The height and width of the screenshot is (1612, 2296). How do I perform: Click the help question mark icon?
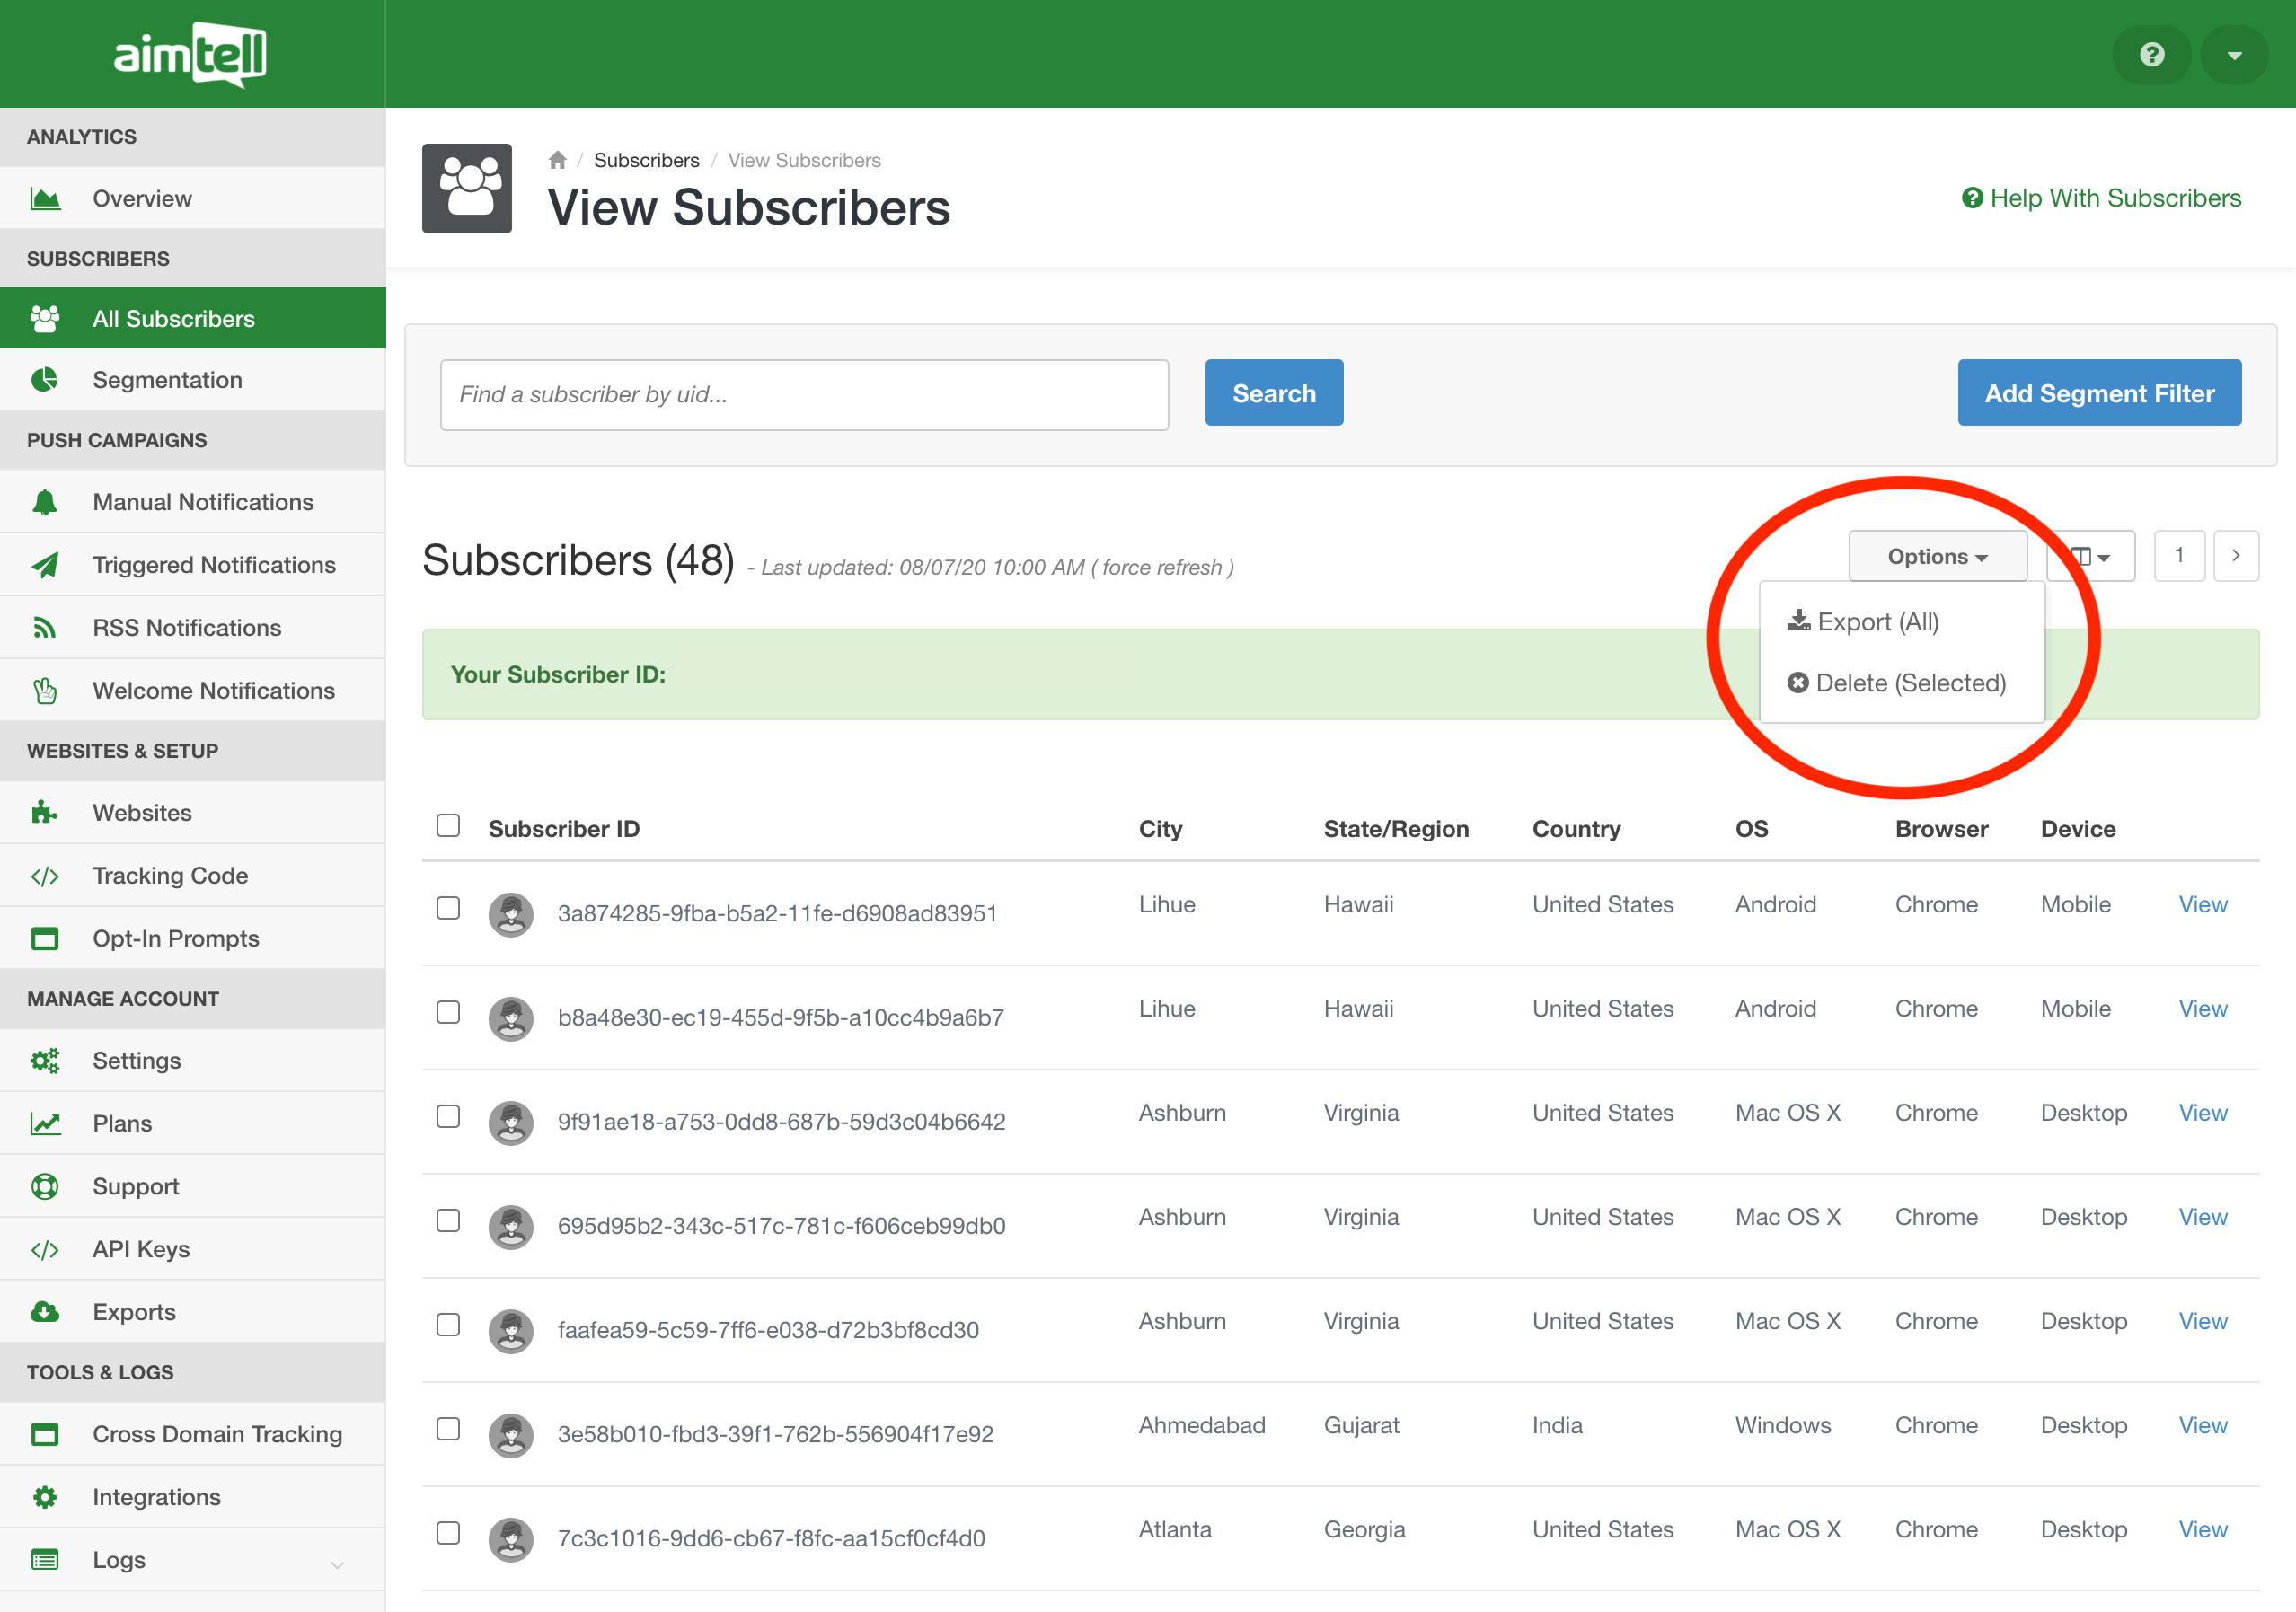click(2151, 55)
